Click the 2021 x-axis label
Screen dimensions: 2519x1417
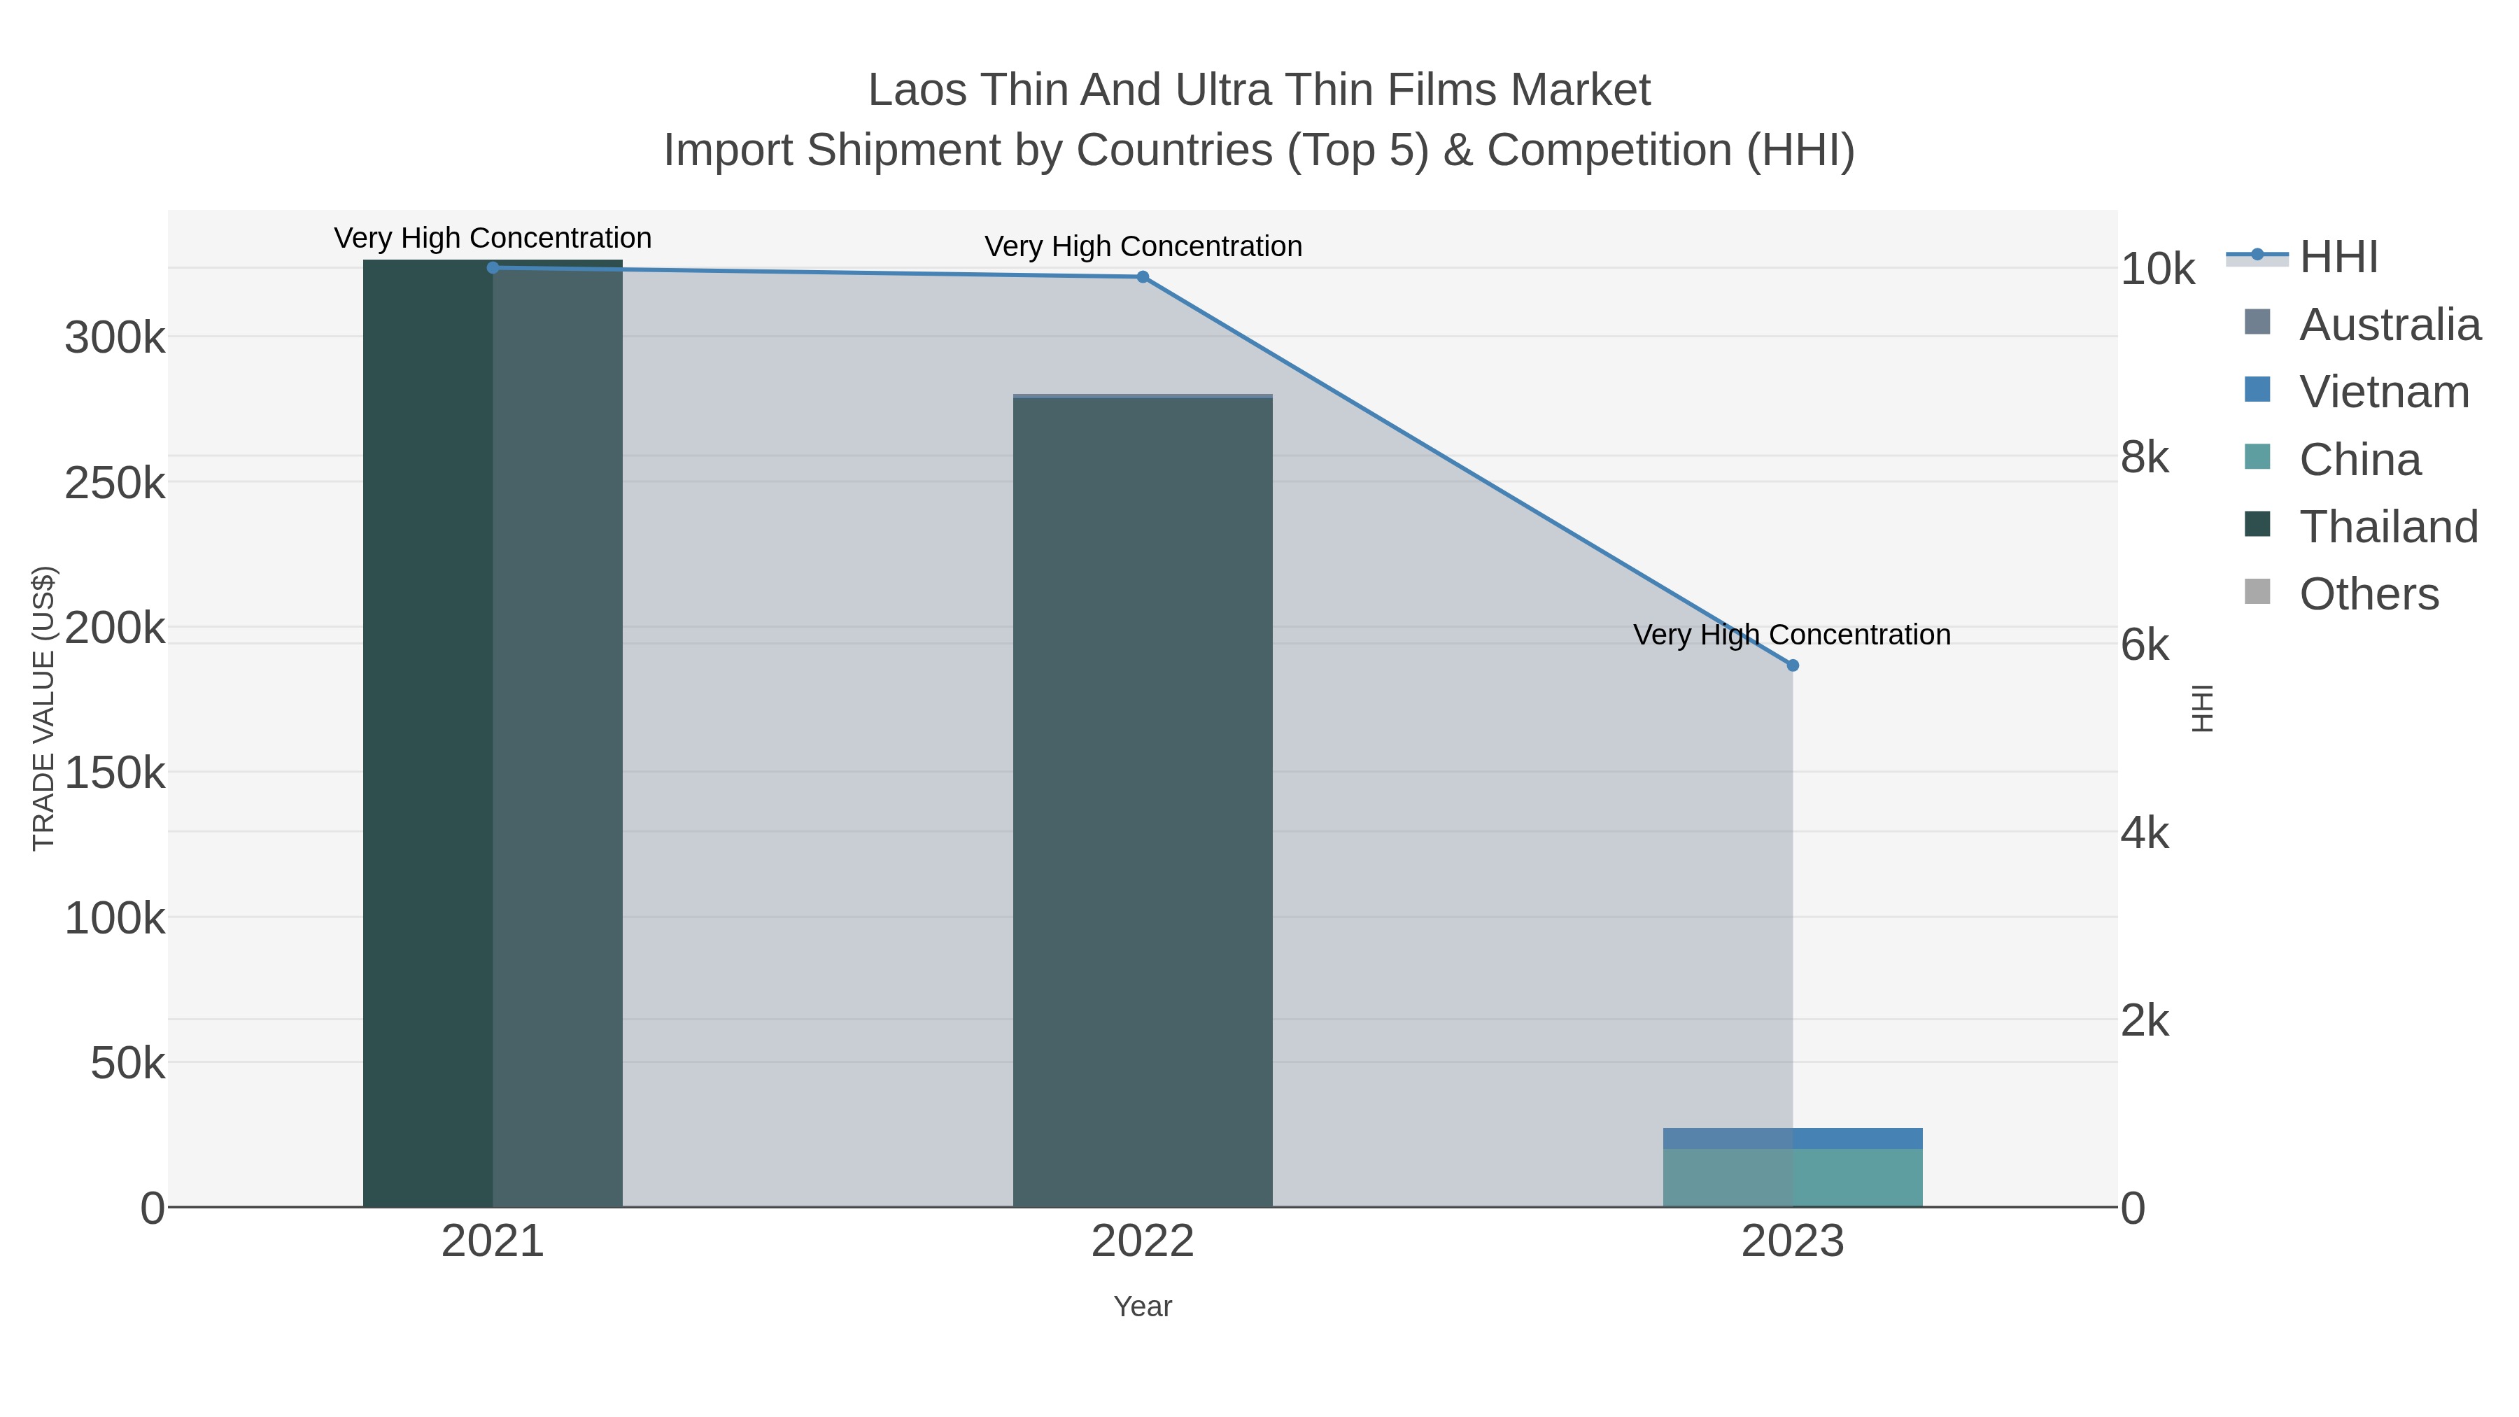click(x=493, y=1242)
